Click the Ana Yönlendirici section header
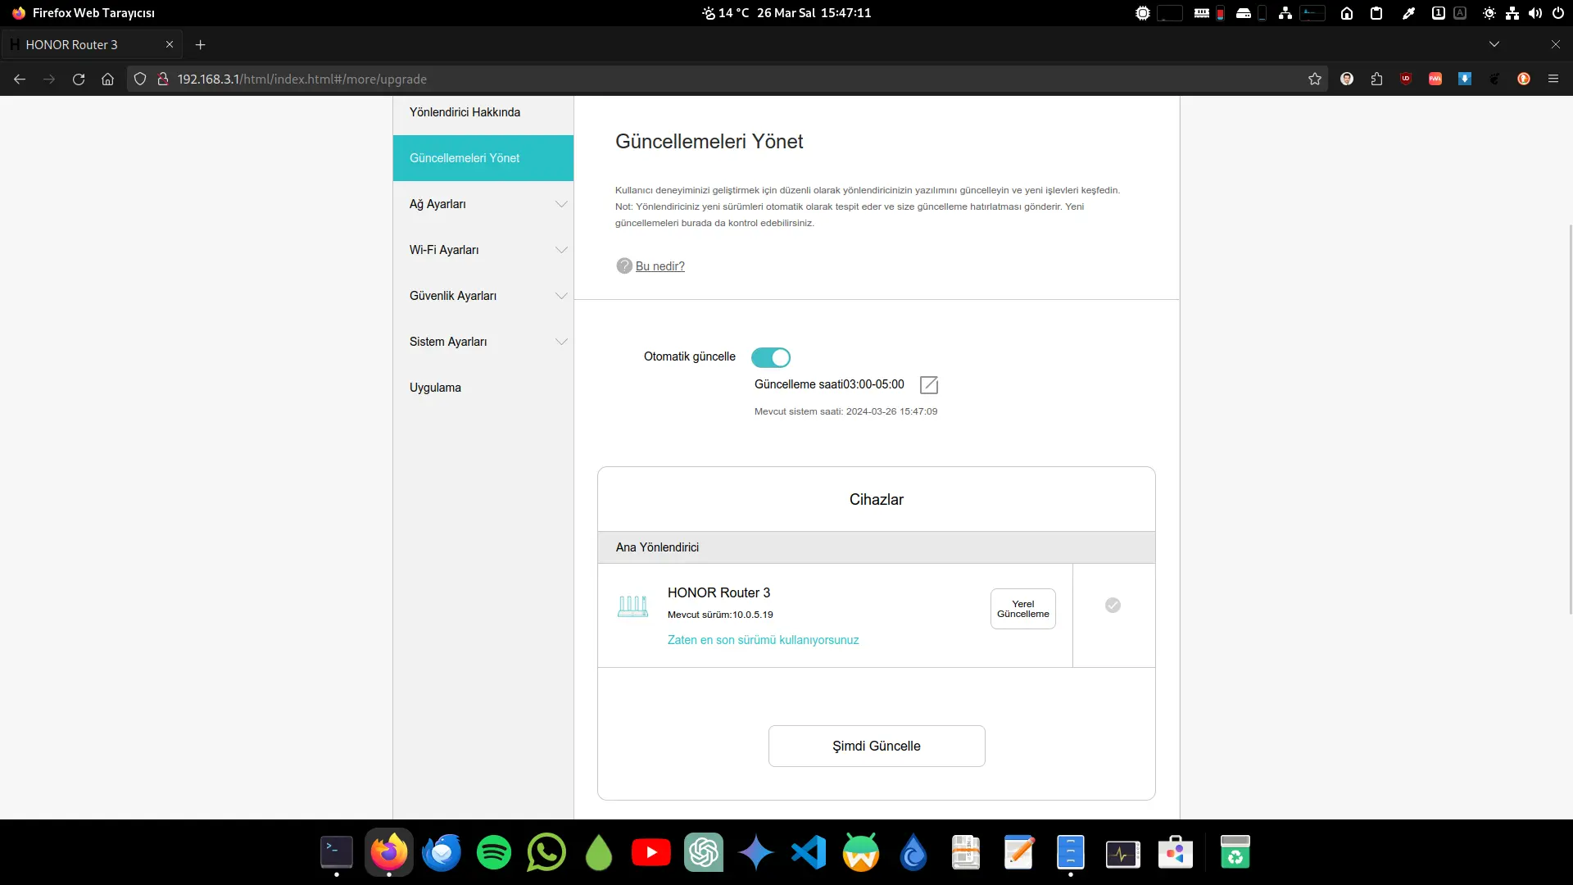 click(877, 547)
